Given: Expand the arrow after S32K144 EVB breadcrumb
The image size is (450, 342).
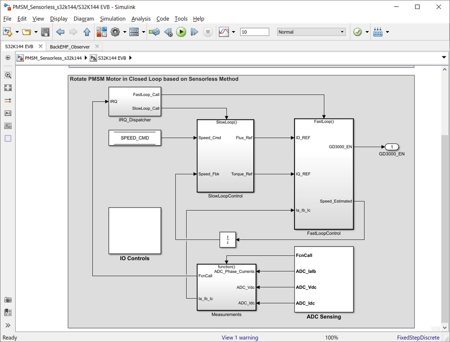Looking at the screenshot, I should (x=131, y=58).
